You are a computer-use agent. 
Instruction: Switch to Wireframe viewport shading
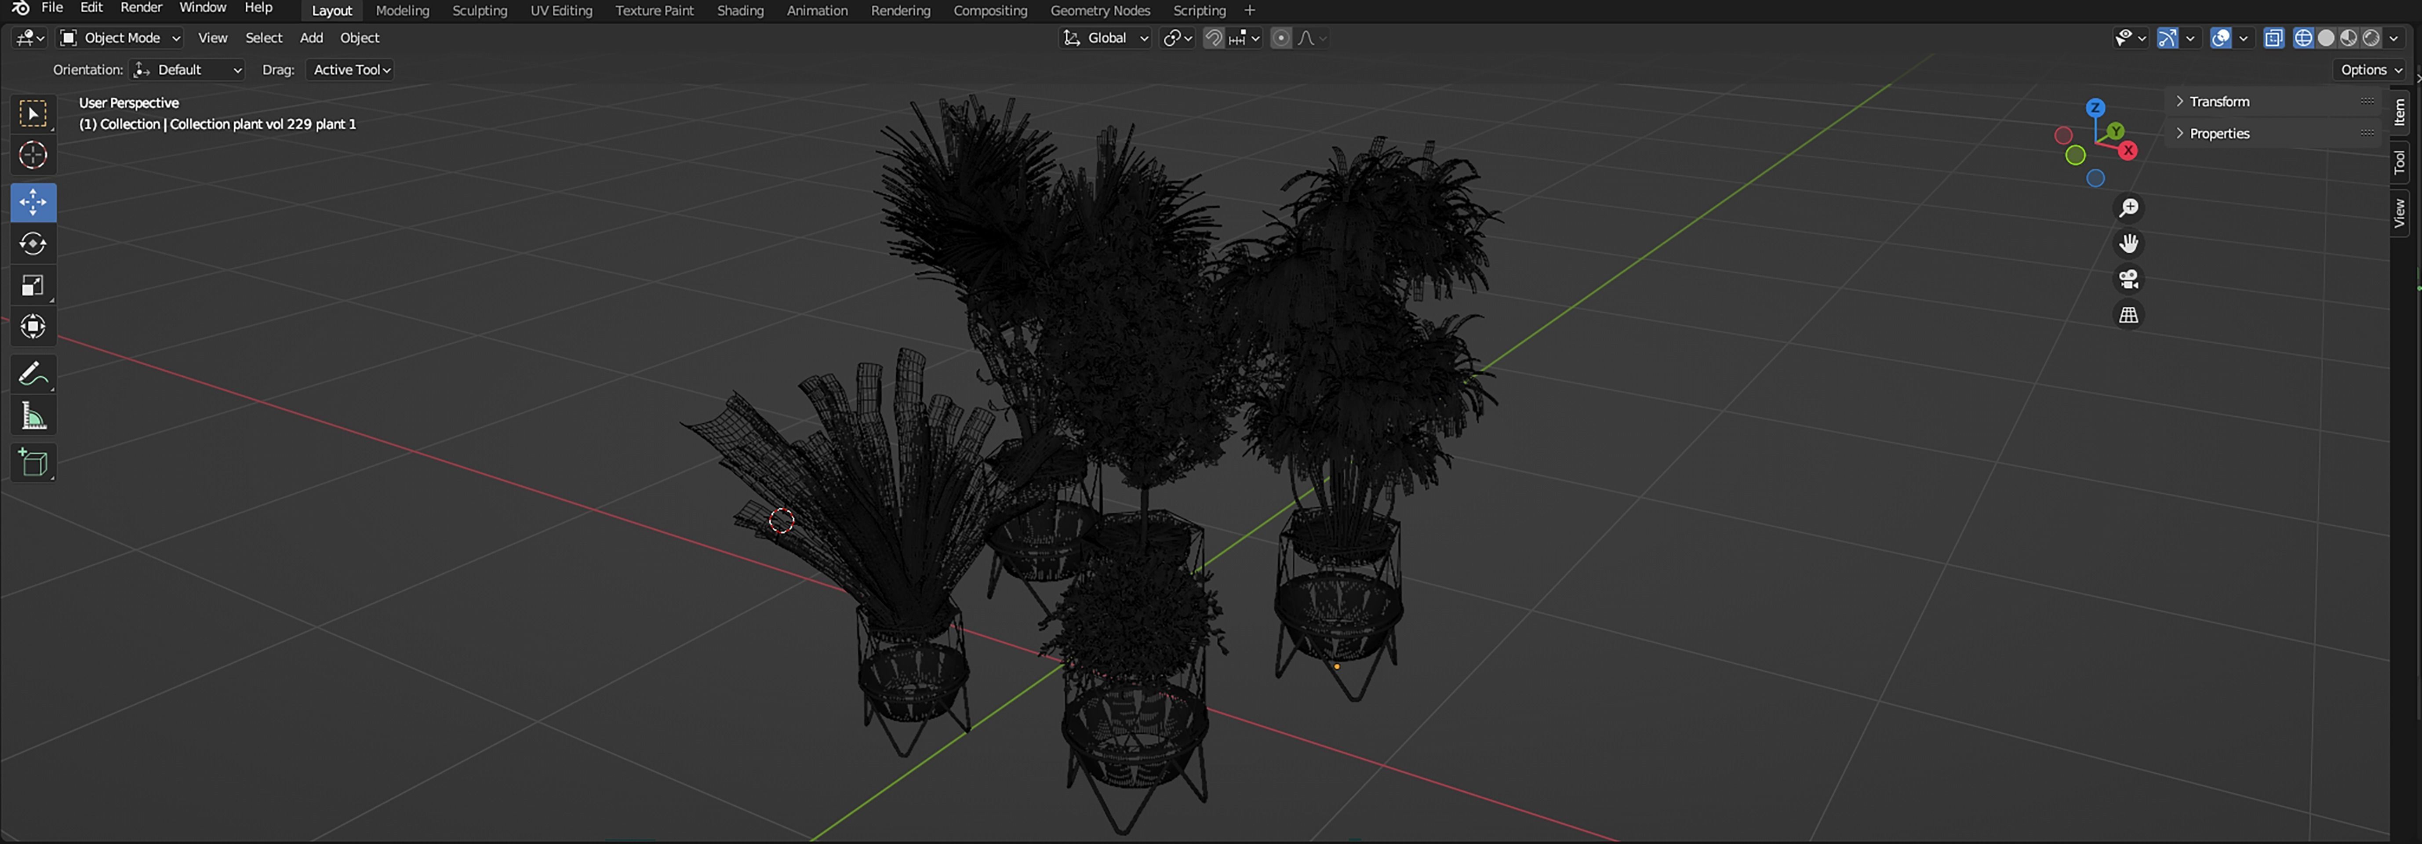(x=2303, y=38)
